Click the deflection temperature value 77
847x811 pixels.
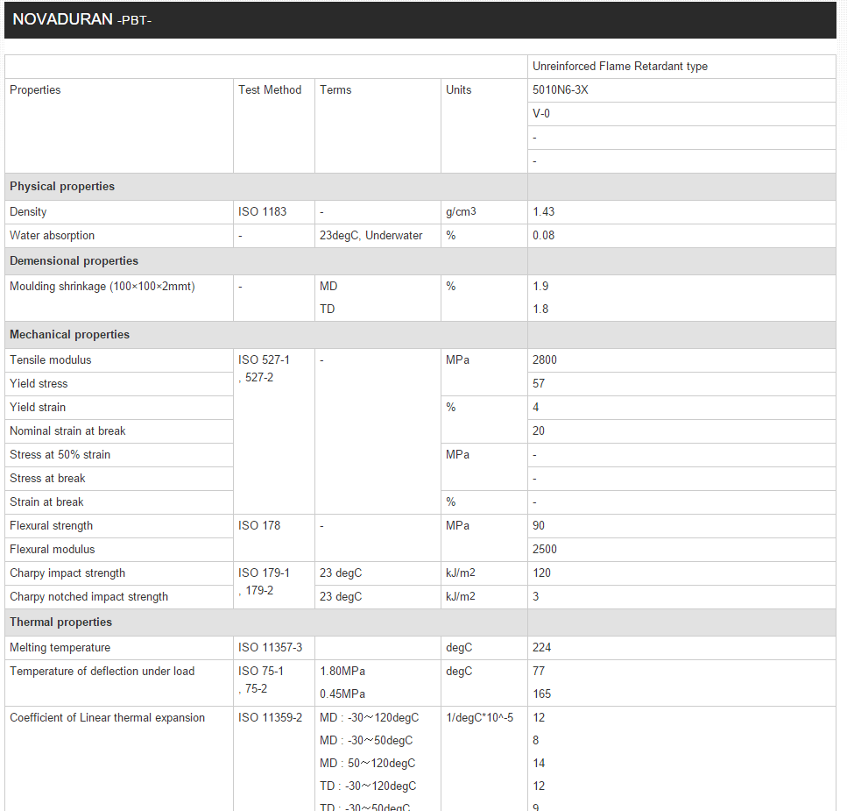[539, 671]
